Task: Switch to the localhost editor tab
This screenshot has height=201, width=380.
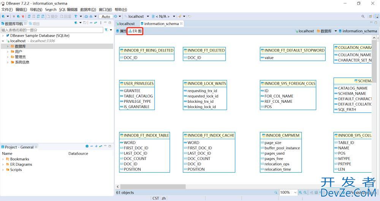Action: [x=125, y=24]
